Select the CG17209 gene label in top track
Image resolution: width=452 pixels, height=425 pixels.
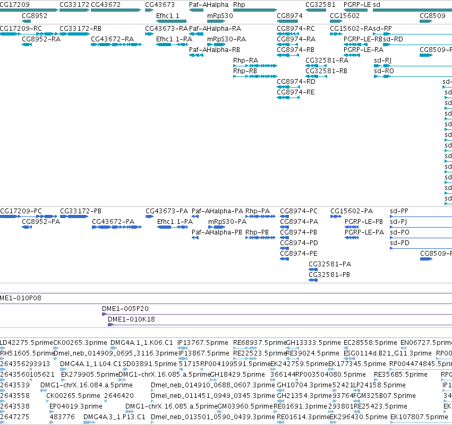15,5
